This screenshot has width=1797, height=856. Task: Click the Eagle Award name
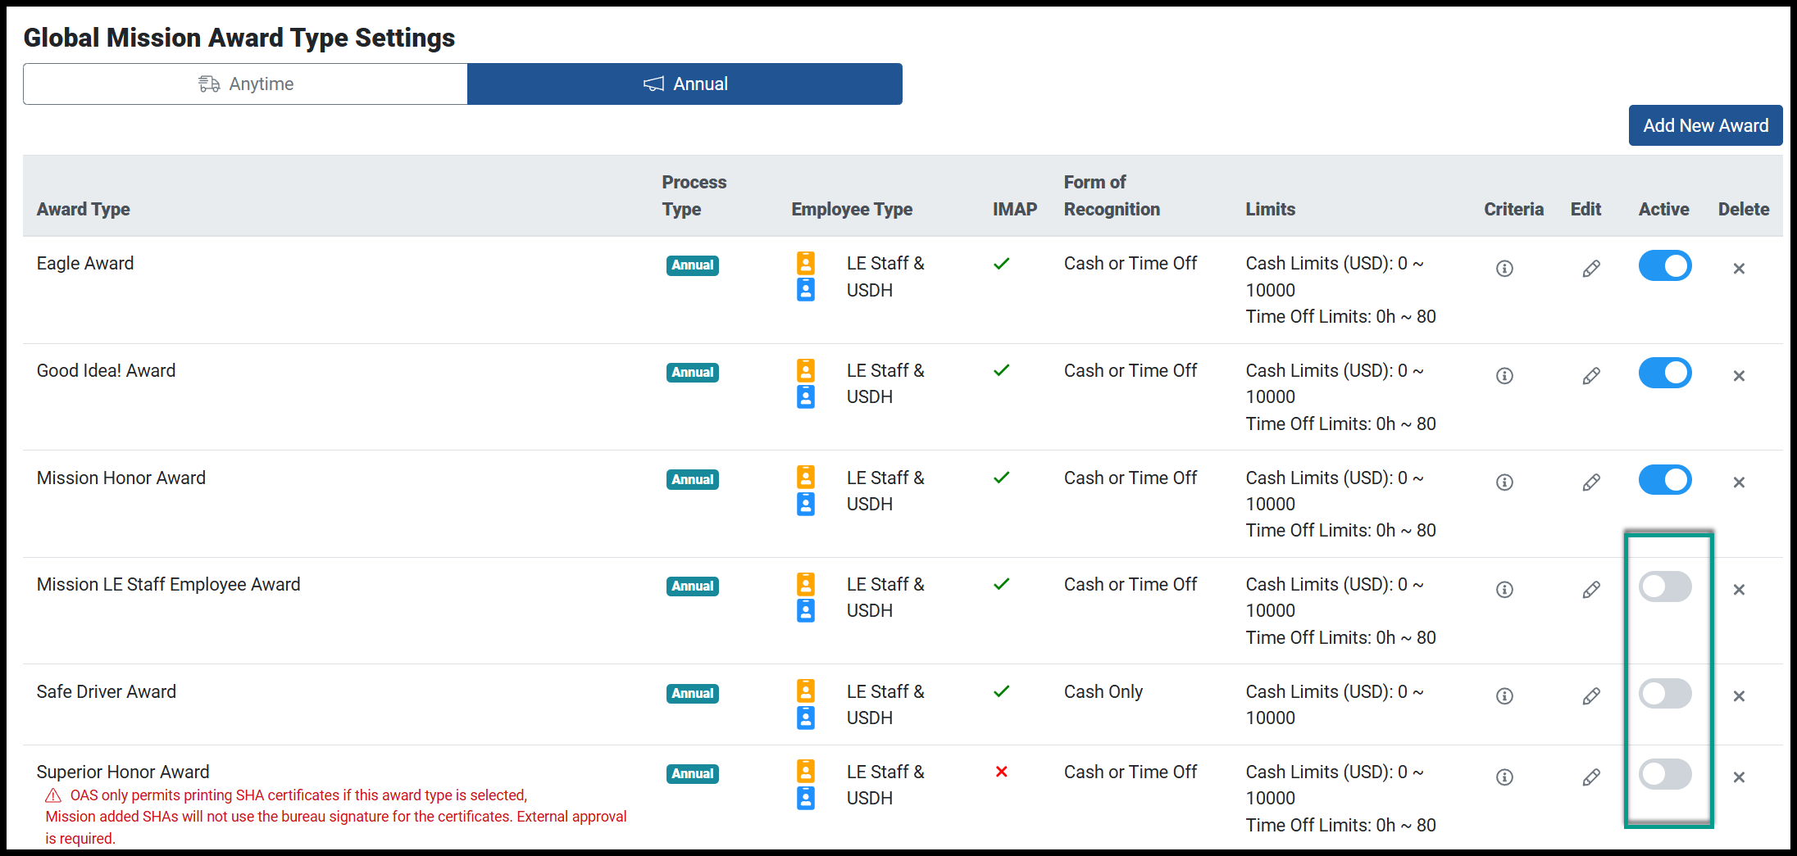click(x=85, y=263)
